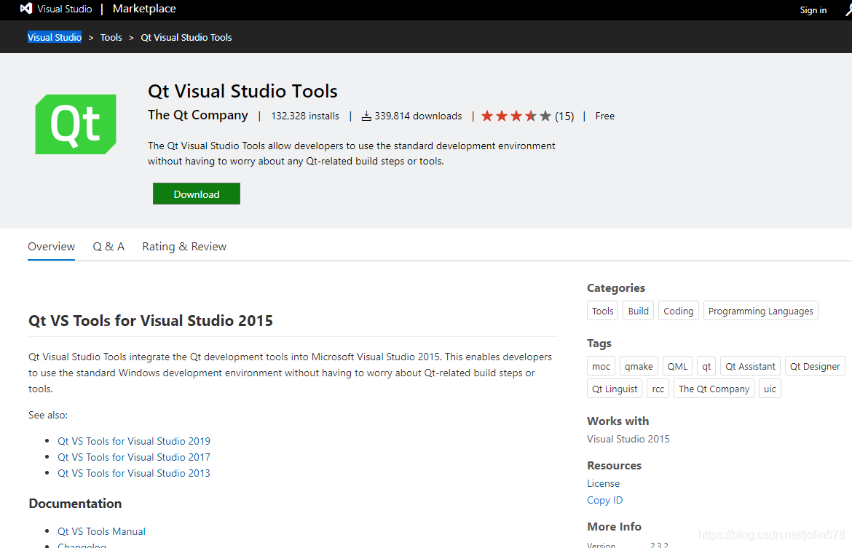Switch to the Overview tab
Image resolution: width=852 pixels, height=548 pixels.
point(52,247)
